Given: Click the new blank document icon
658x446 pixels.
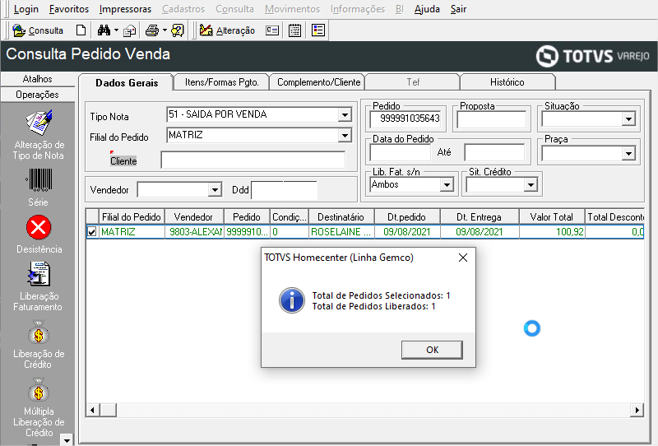Looking at the screenshot, I should (81, 30).
